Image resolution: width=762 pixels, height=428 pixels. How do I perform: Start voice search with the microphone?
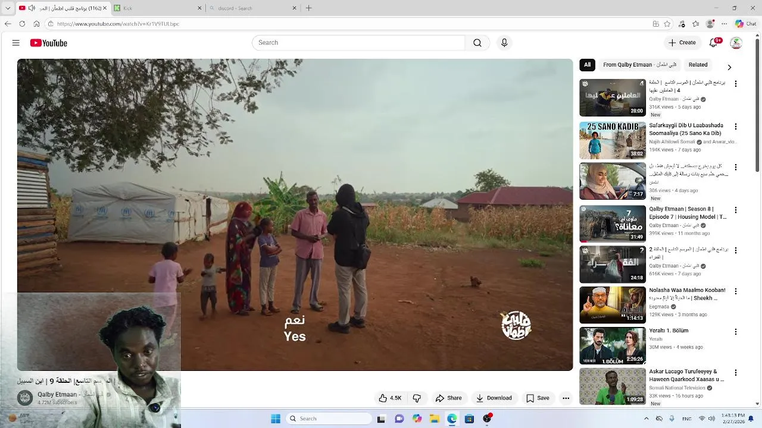point(504,43)
